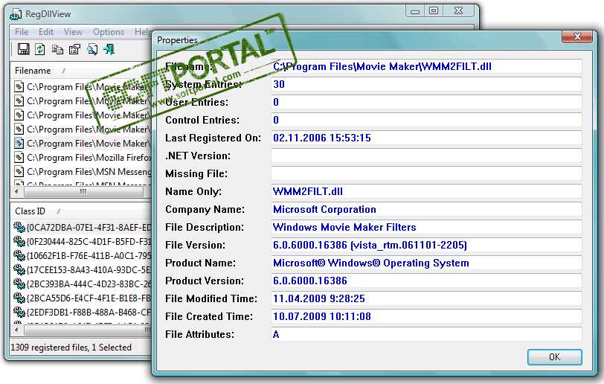604x384 pixels.
Task: Click the Name Only field with WMM2FILT.dll
Action: pos(426,191)
